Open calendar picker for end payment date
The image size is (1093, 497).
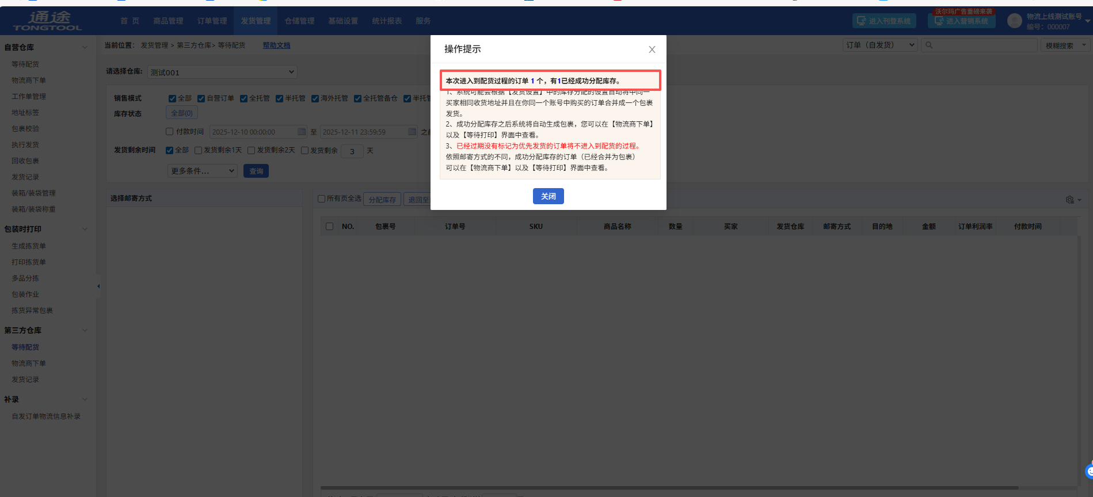[412, 132]
